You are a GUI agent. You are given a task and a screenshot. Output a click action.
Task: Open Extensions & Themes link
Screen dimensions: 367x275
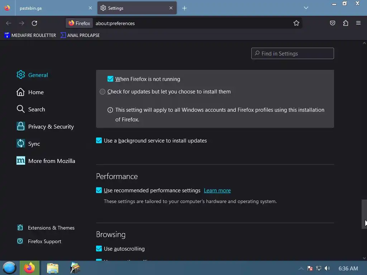[x=46, y=228]
